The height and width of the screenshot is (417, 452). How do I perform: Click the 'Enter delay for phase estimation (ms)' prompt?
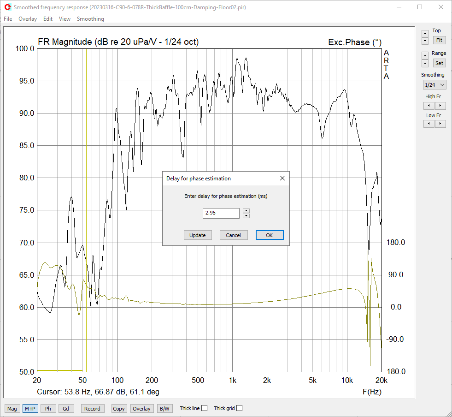pos(226,196)
